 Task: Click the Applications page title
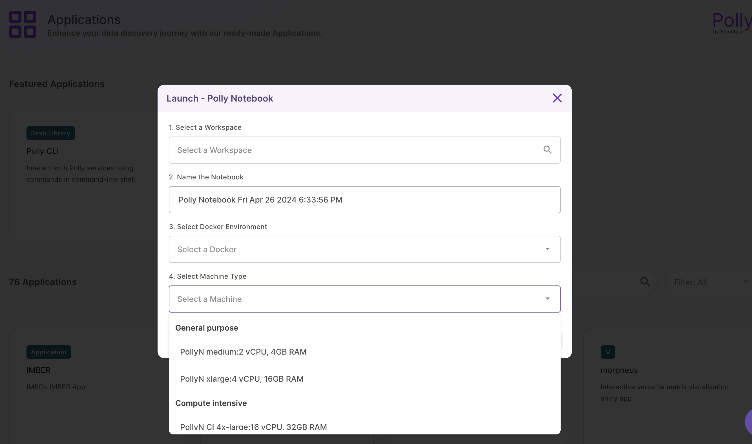[84, 19]
